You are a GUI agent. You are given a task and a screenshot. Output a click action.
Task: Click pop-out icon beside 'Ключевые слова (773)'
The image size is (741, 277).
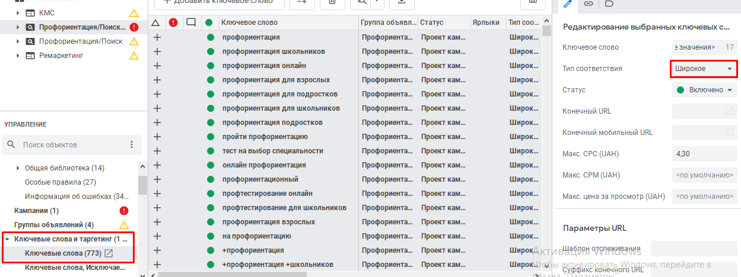[109, 253]
